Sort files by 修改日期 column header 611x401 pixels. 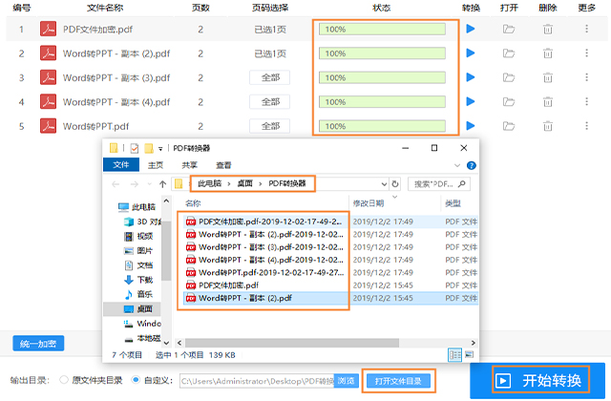click(369, 203)
